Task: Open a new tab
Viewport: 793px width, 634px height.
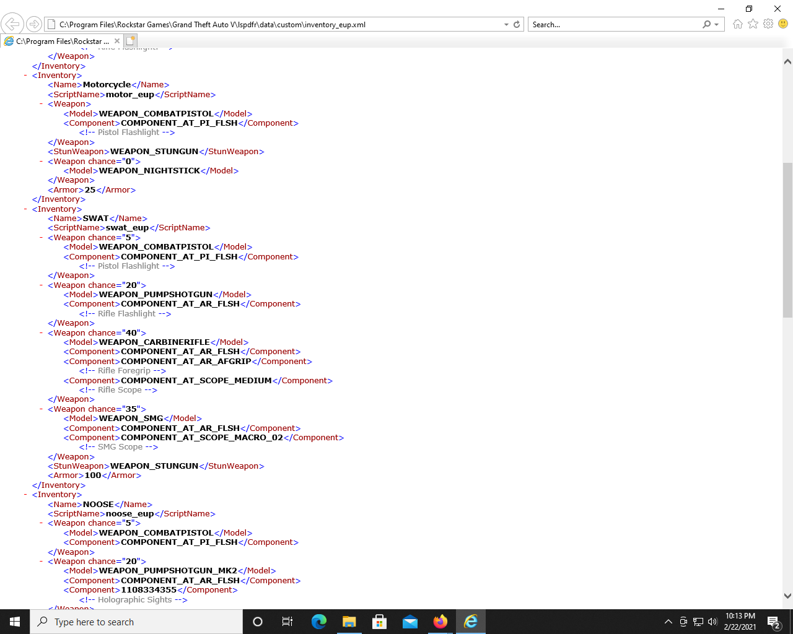Action: [130, 41]
